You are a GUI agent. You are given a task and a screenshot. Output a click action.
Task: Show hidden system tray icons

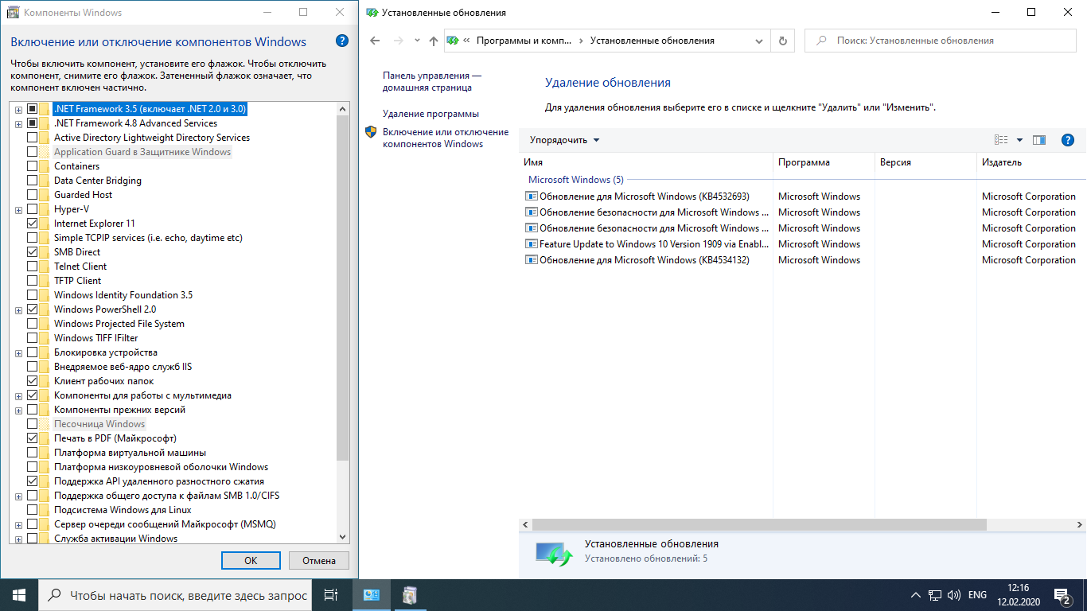coord(916,595)
